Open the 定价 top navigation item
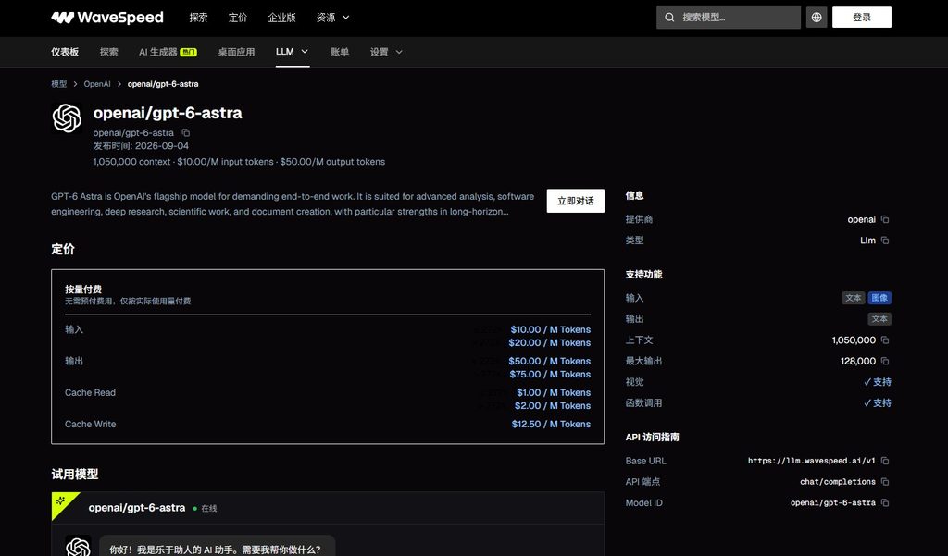 coord(238,18)
